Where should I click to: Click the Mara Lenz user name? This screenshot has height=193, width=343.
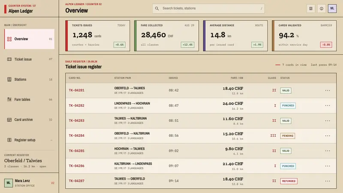pos(22,181)
